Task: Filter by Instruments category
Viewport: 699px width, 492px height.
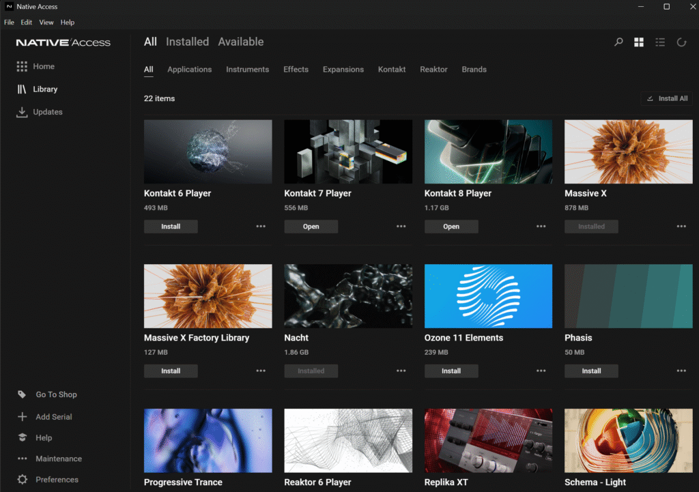Action: pos(247,70)
